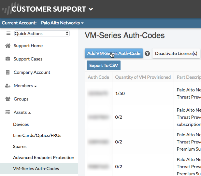Click the Add VM-Series Auth-Code button
201x176 pixels.
pos(114,54)
